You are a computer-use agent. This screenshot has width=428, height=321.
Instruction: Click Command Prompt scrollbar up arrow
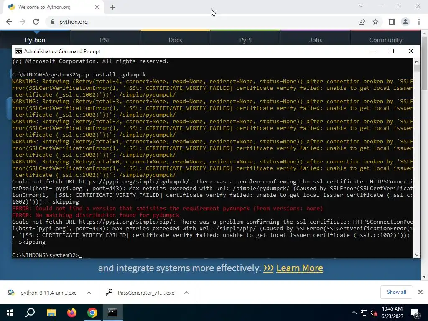tap(417, 61)
